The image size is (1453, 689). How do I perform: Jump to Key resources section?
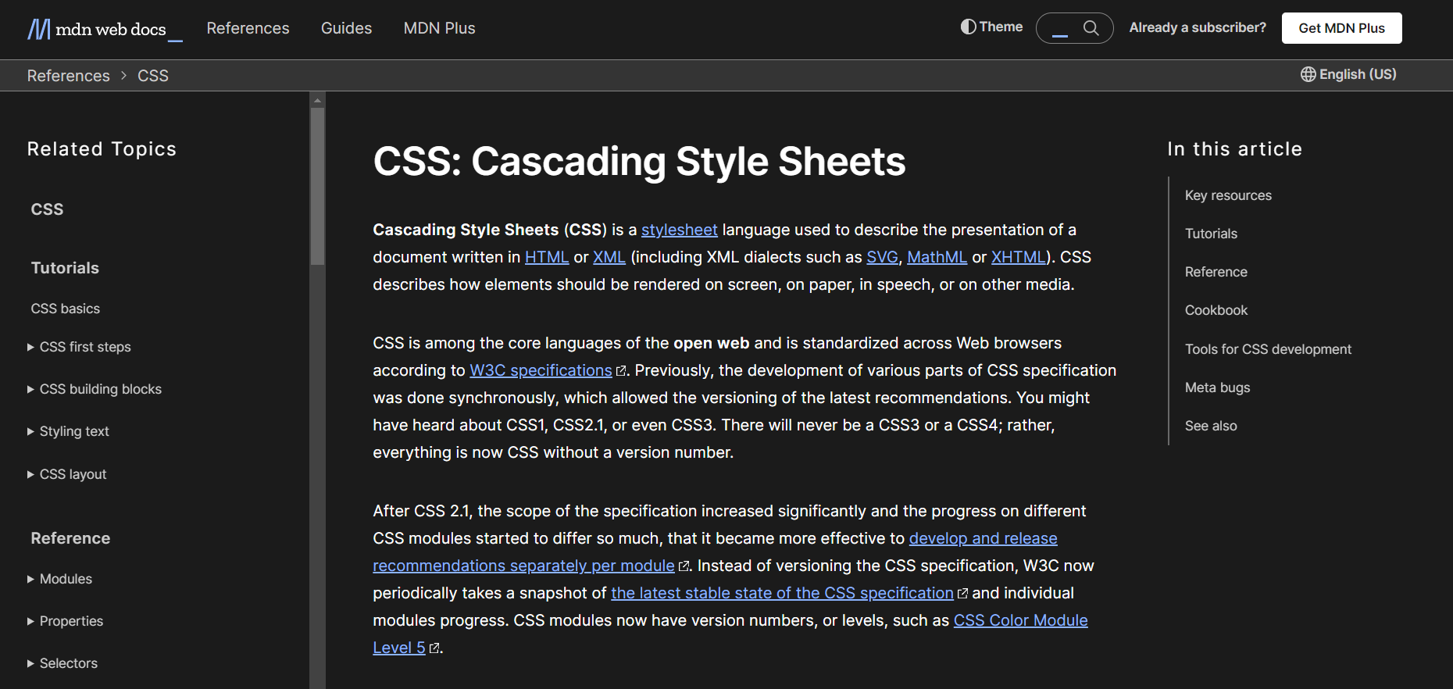coord(1228,195)
